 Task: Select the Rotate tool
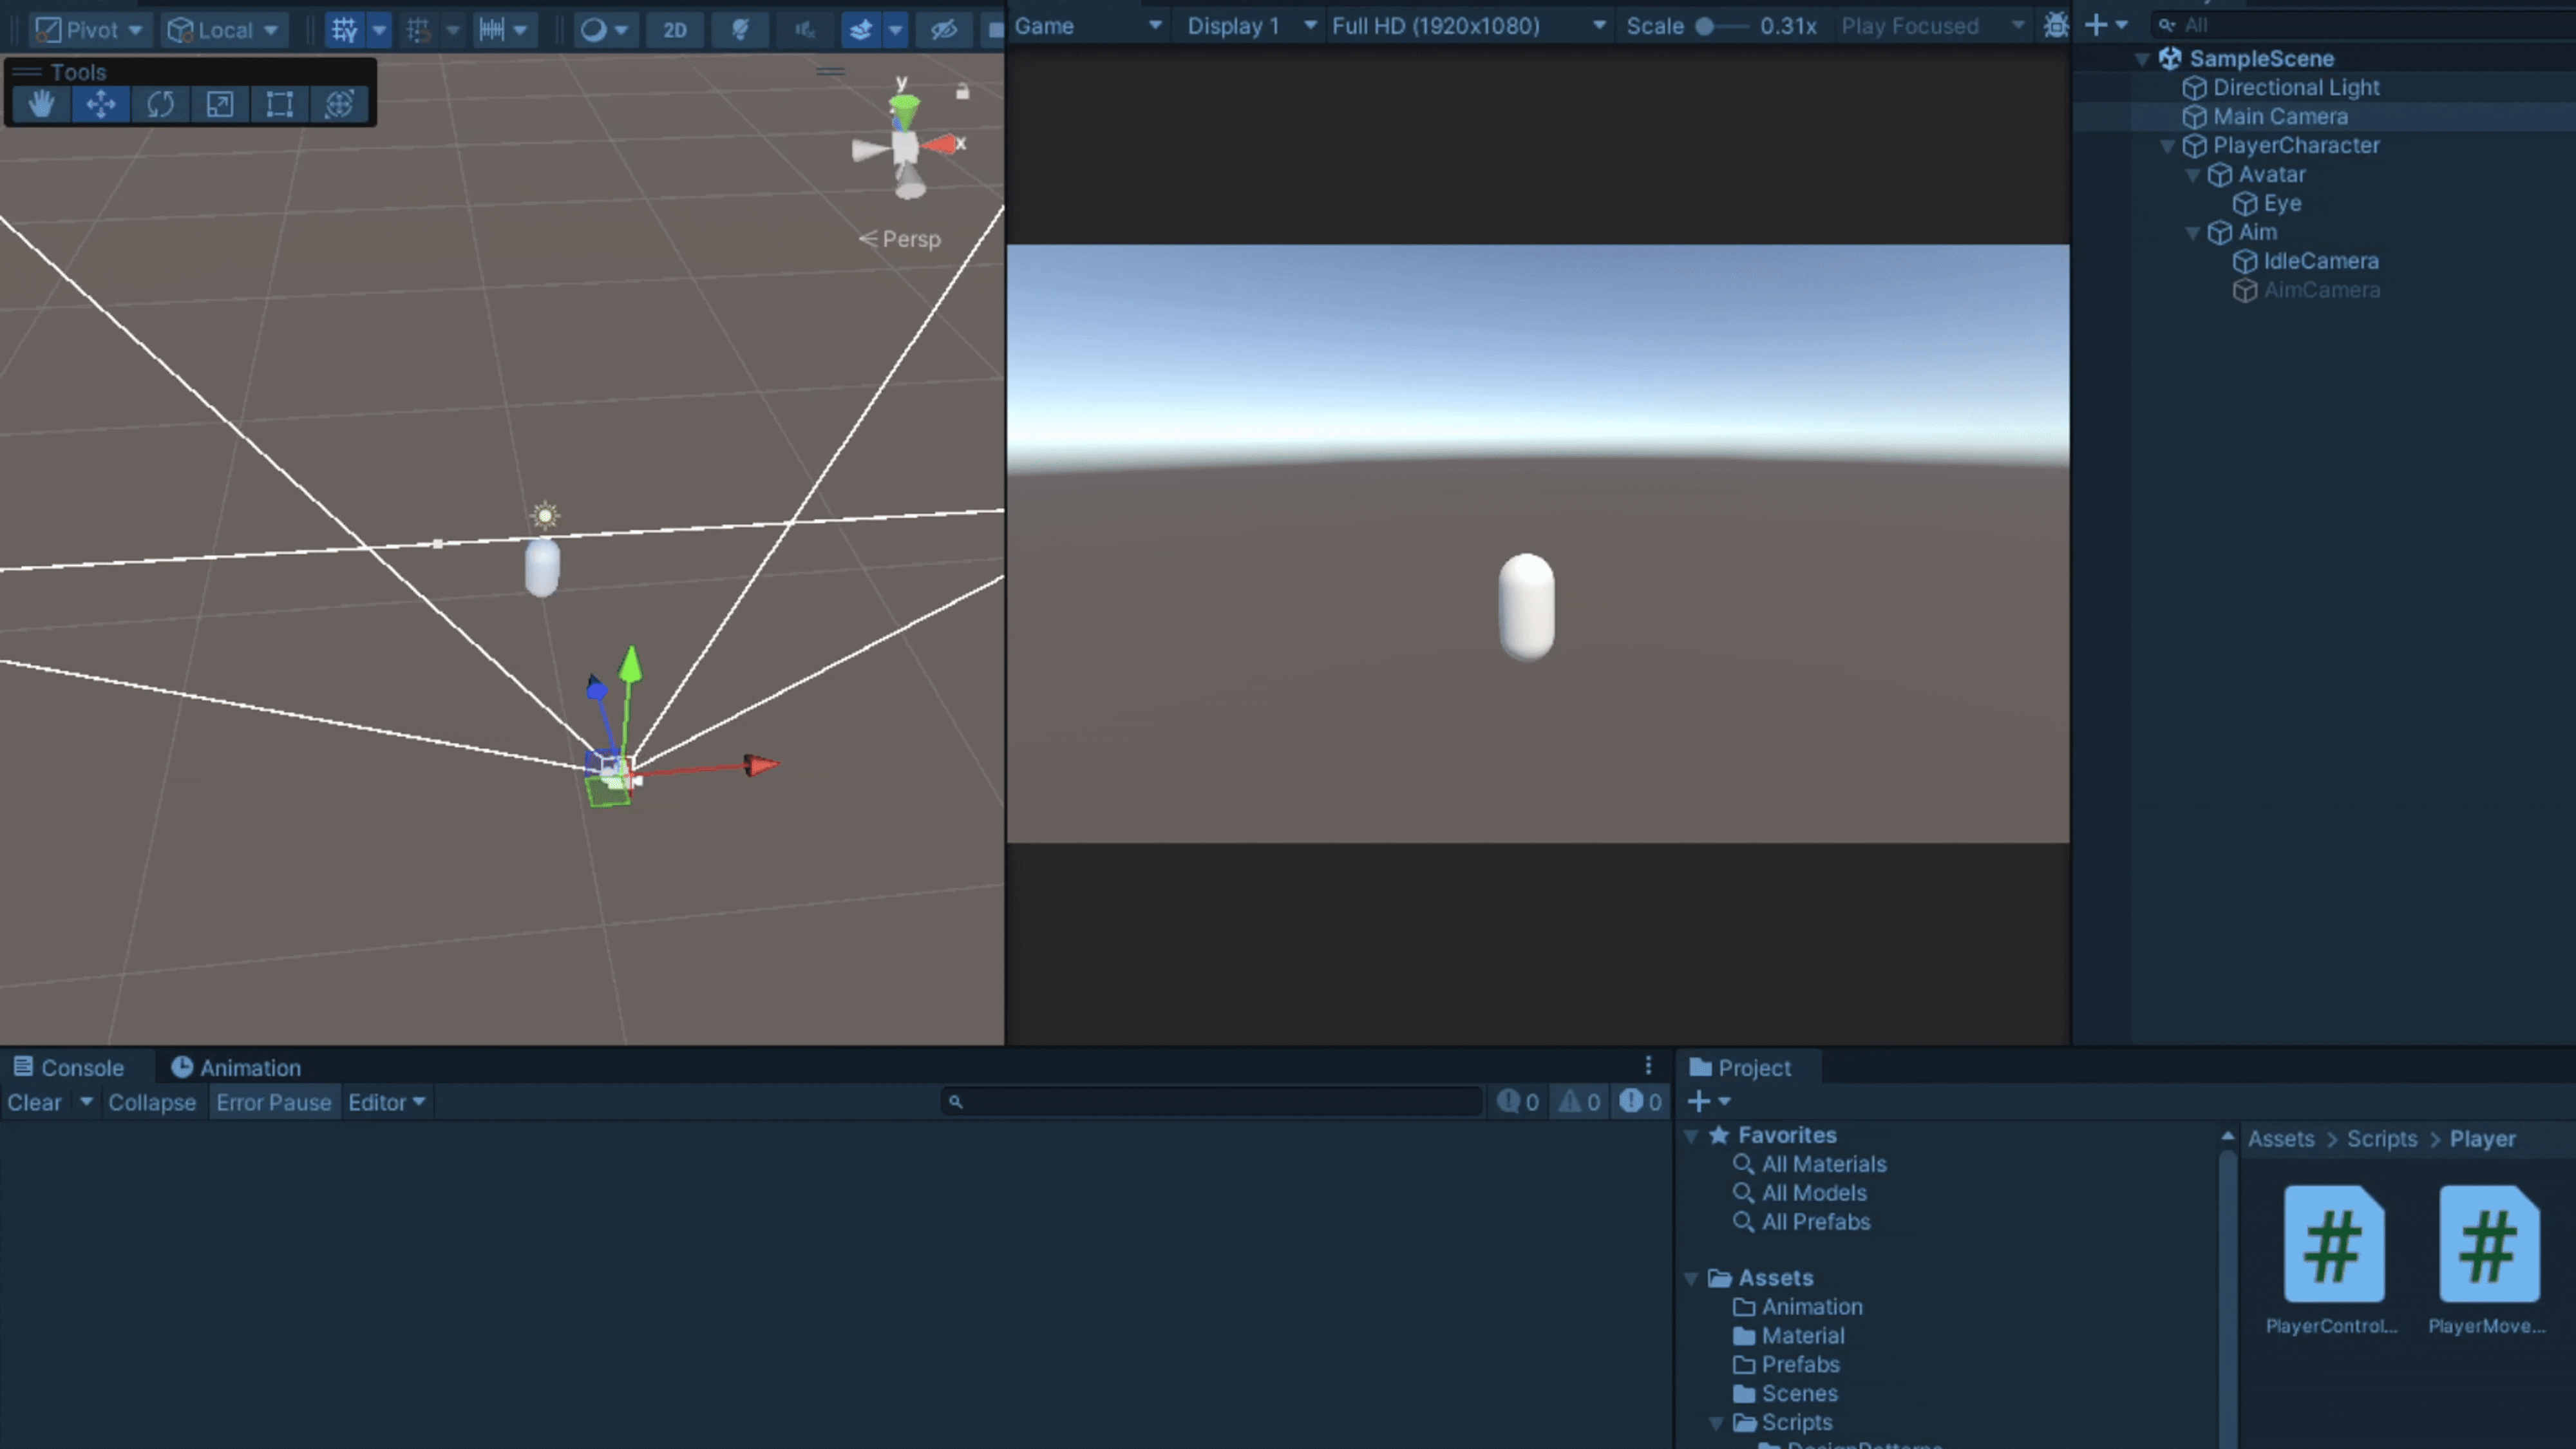160,104
